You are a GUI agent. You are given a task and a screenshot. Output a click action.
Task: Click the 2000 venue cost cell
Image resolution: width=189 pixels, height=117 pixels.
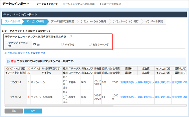tap(116, 82)
